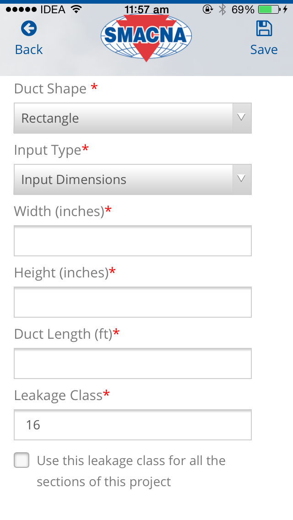Tap the SMACNA logo
The width and height of the screenshot is (293, 520).
146,37
